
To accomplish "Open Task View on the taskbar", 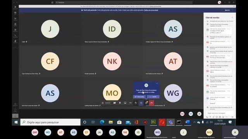I will [93, 122].
